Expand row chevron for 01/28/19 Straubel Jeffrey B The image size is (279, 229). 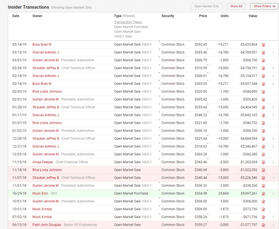click(x=273, y=107)
